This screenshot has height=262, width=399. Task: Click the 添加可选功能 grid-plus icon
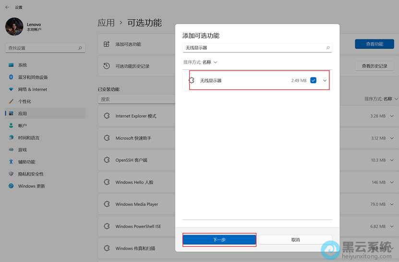[107, 44]
